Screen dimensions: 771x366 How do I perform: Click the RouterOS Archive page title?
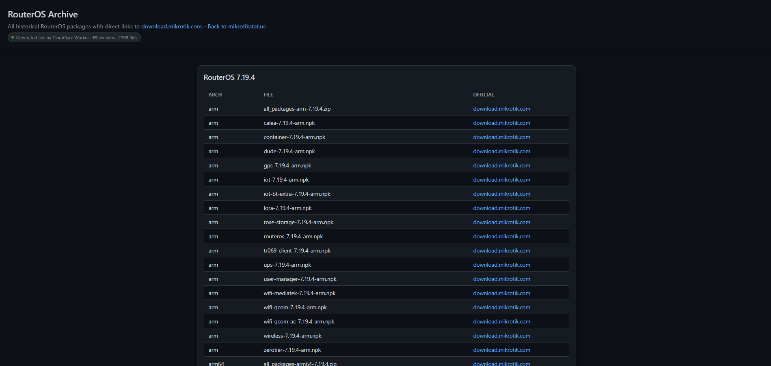point(43,14)
